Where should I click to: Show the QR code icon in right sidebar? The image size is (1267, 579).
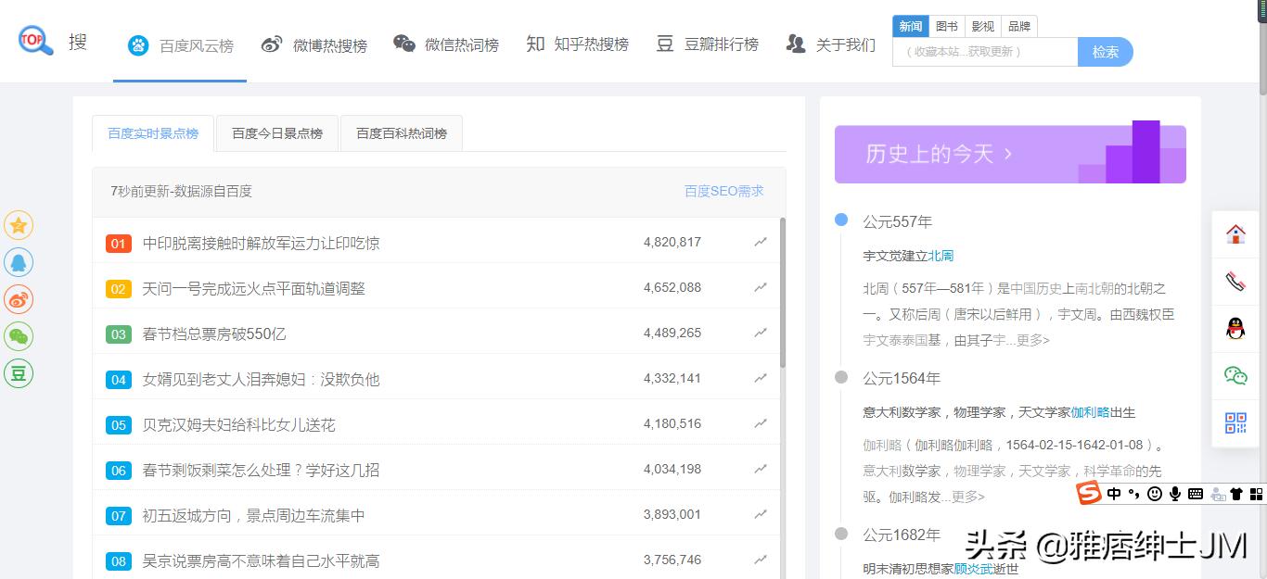[x=1235, y=423]
